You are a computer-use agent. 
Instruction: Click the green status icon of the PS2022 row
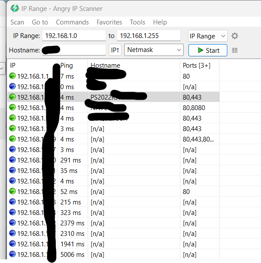point(12,97)
